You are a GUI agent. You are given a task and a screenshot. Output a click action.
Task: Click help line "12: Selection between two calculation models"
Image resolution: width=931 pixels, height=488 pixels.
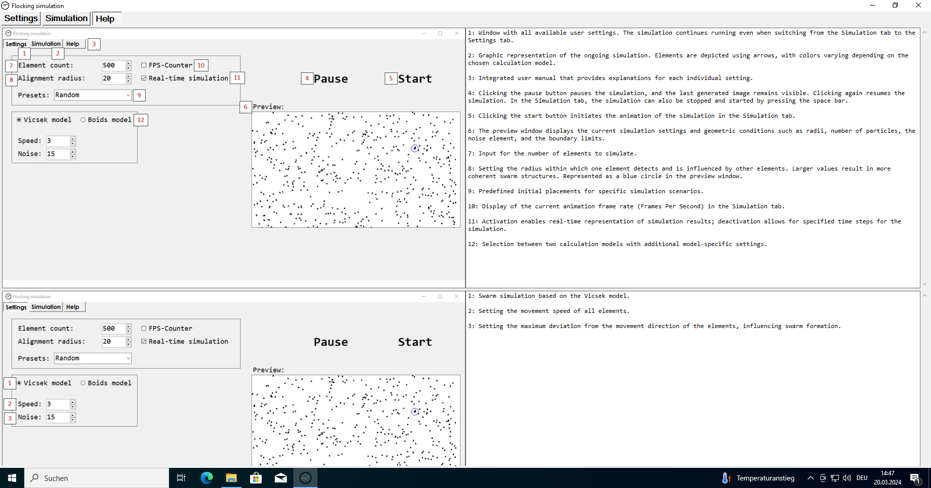[x=617, y=244]
